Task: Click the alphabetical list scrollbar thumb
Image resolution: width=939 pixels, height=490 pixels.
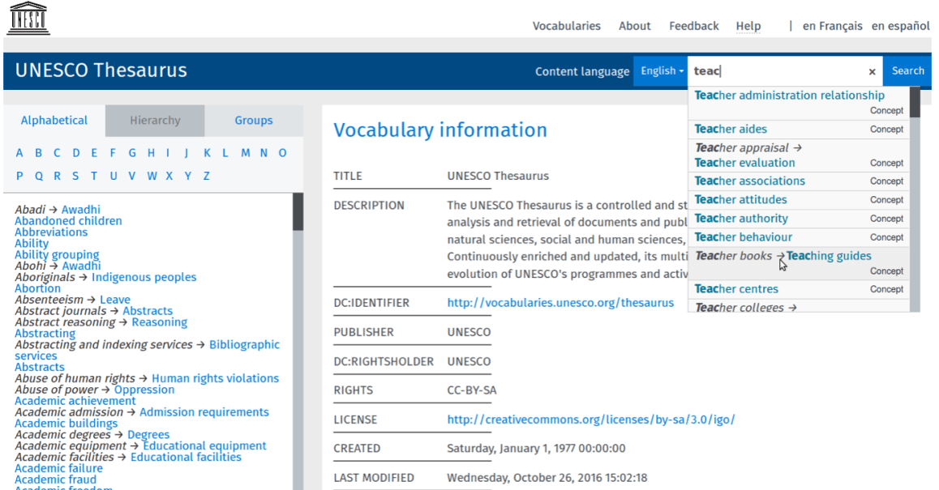Action: point(298,211)
